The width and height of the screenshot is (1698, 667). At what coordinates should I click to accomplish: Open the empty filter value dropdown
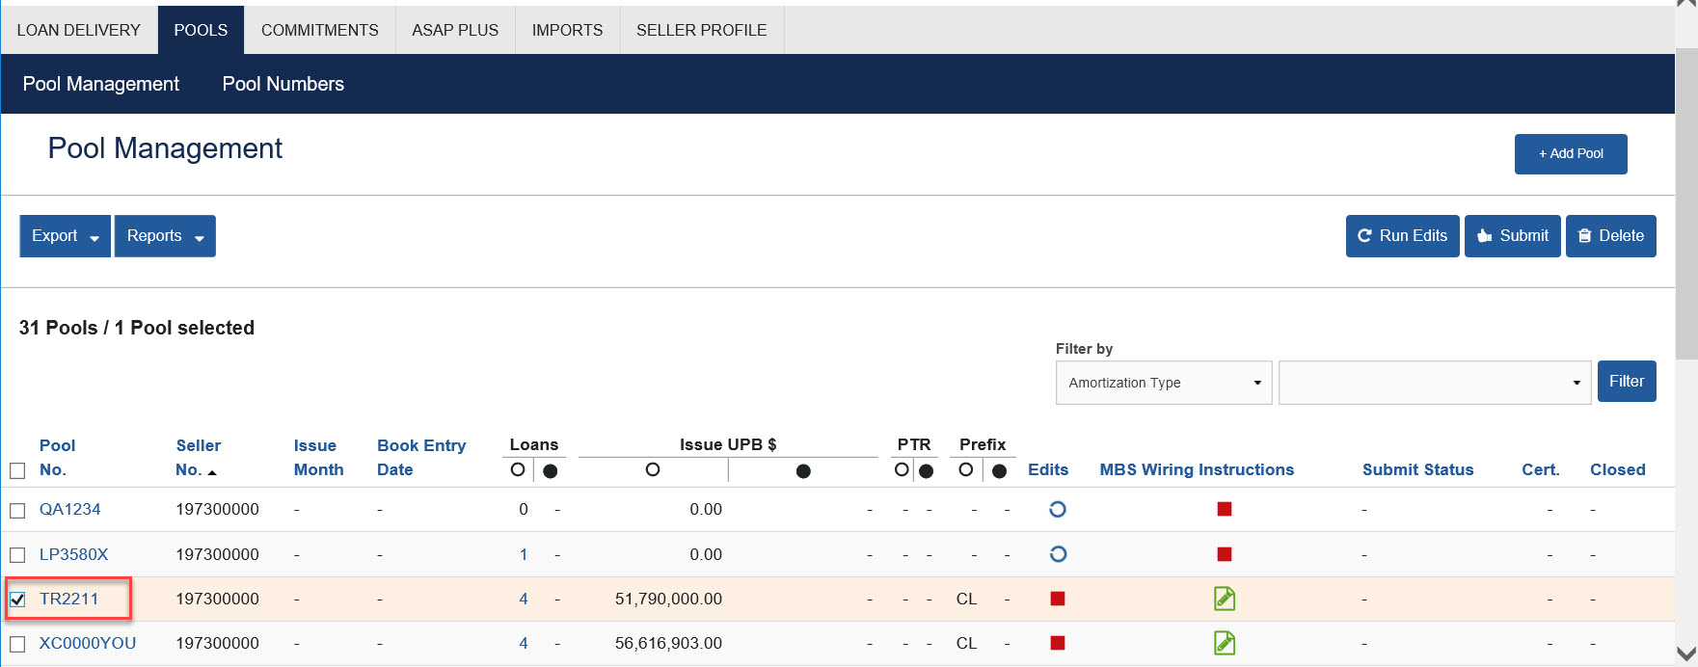[1435, 383]
